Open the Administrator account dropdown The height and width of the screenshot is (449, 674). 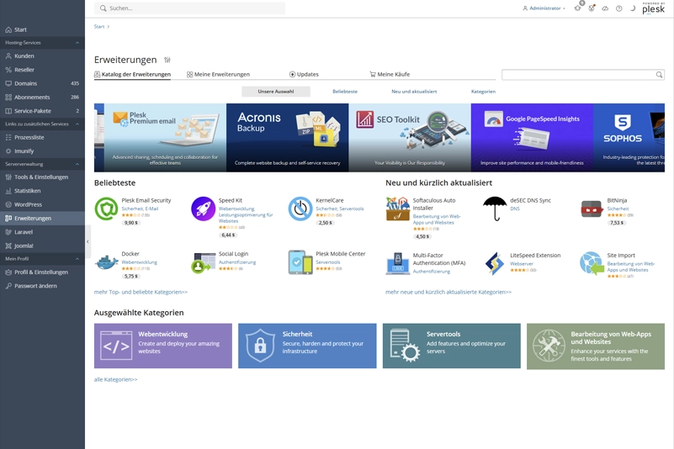click(544, 8)
